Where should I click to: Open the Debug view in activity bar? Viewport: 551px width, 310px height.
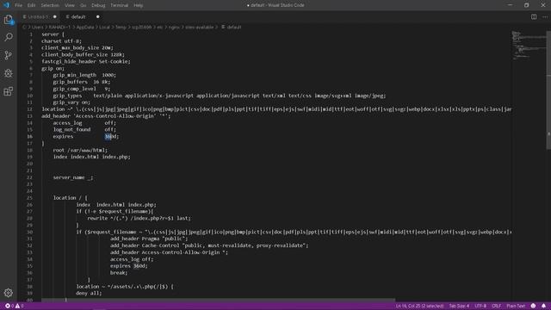[9, 73]
